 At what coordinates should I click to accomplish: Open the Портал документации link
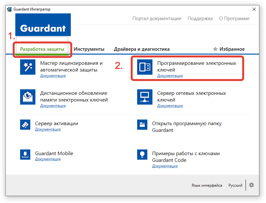[157, 19]
